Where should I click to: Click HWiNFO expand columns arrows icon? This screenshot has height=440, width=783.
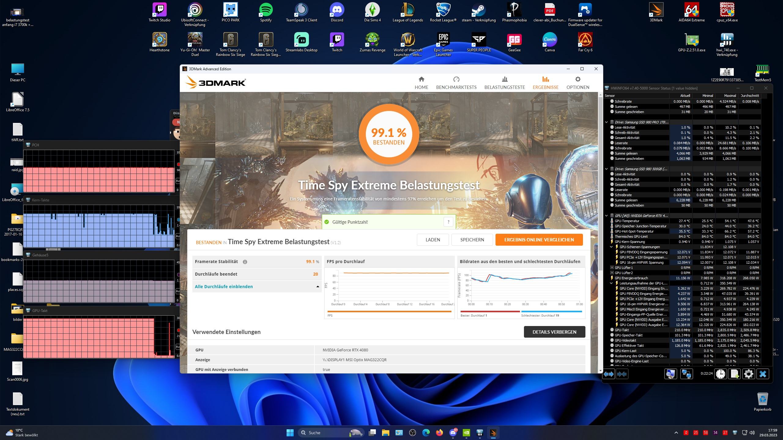tap(608, 374)
